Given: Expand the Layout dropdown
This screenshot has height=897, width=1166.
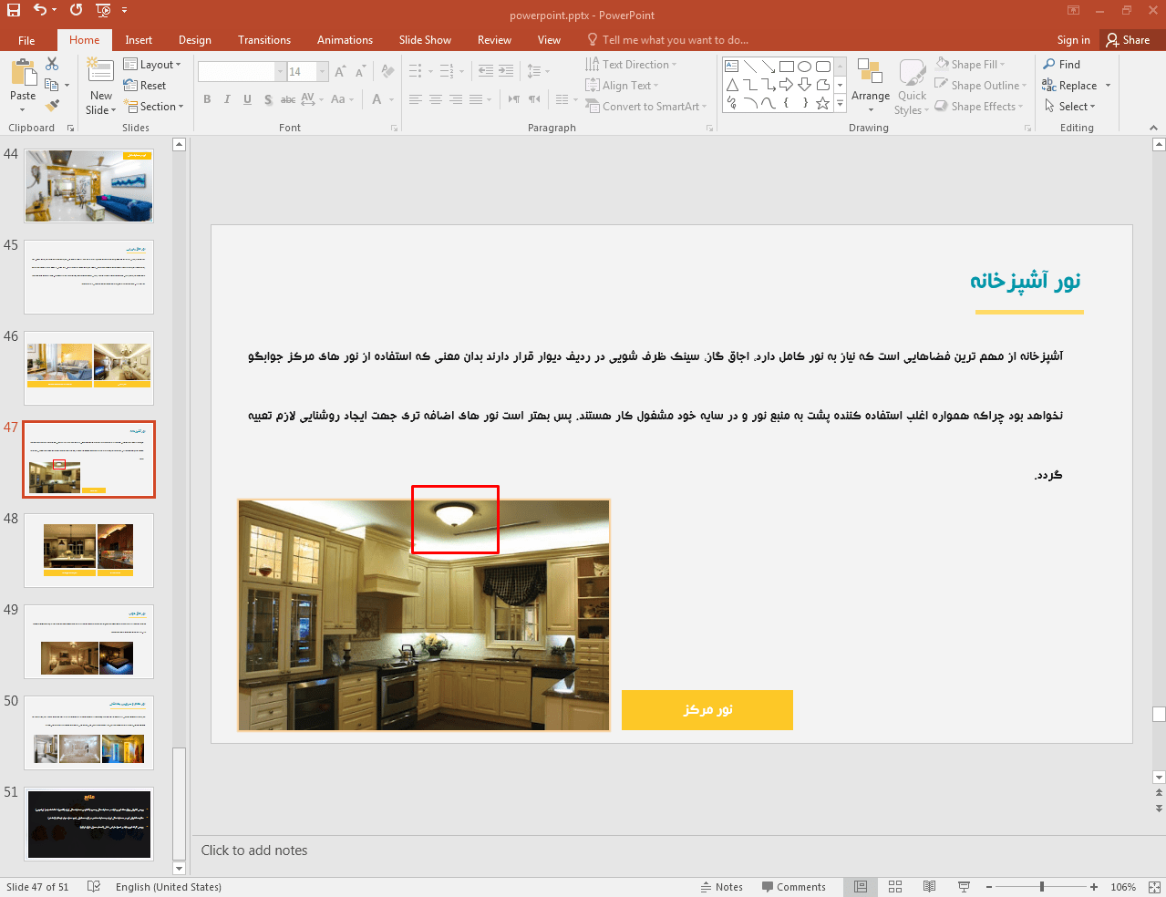Looking at the screenshot, I should (152, 65).
